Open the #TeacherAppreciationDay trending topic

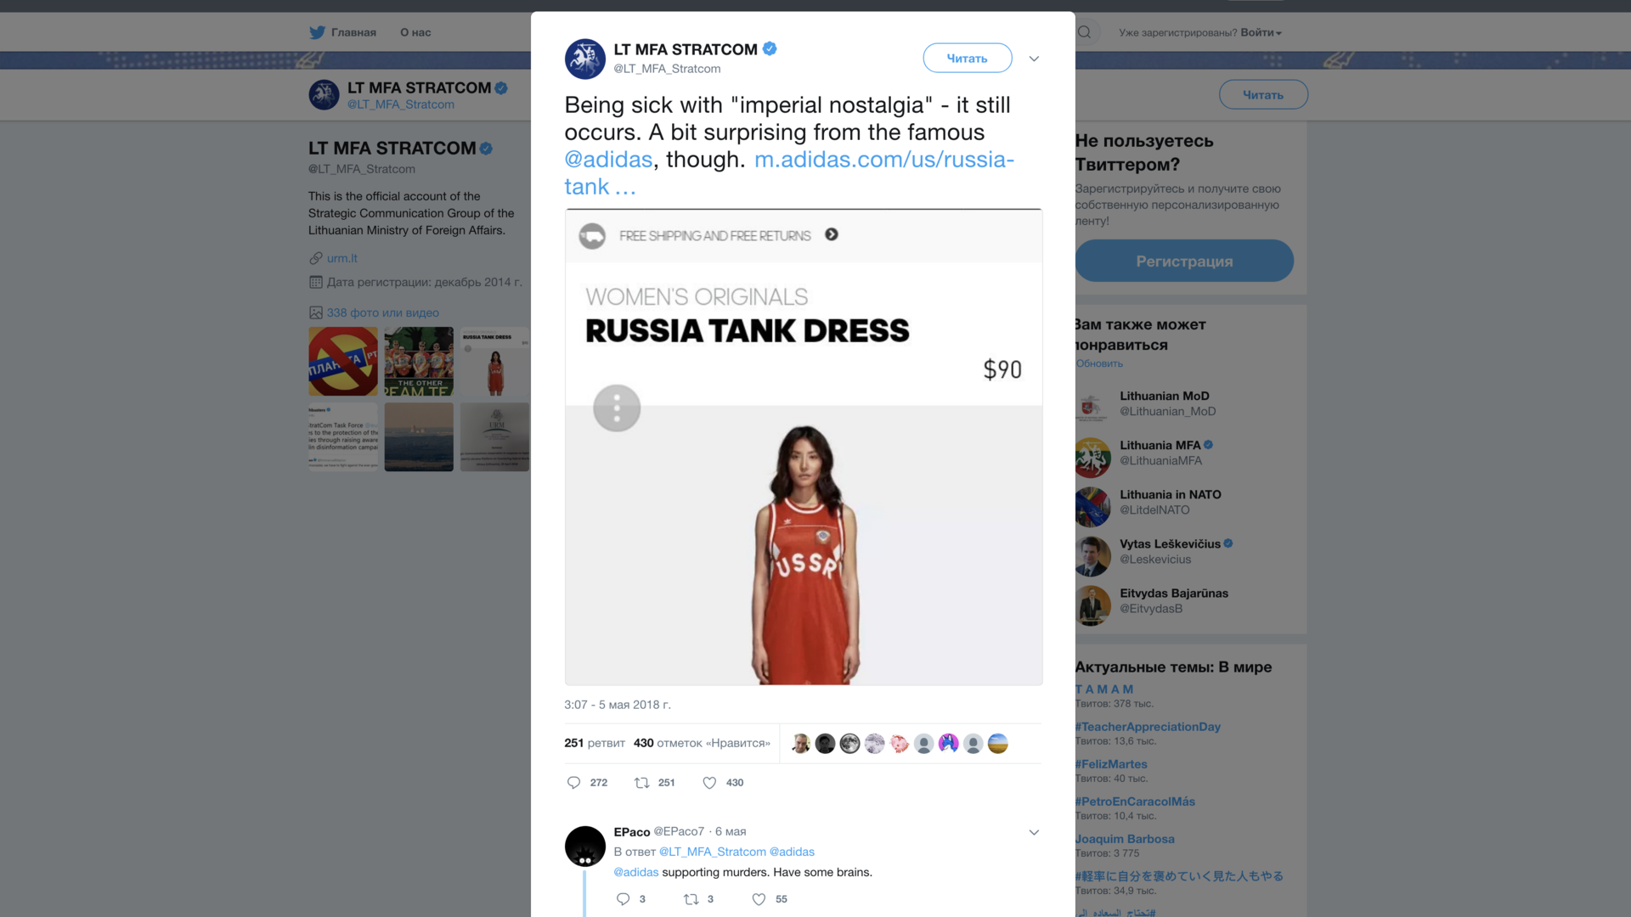(1148, 727)
